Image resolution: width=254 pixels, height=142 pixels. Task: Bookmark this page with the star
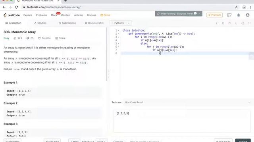[237, 7]
